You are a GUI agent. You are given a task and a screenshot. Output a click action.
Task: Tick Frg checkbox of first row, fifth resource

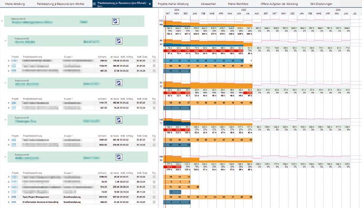click(154, 177)
